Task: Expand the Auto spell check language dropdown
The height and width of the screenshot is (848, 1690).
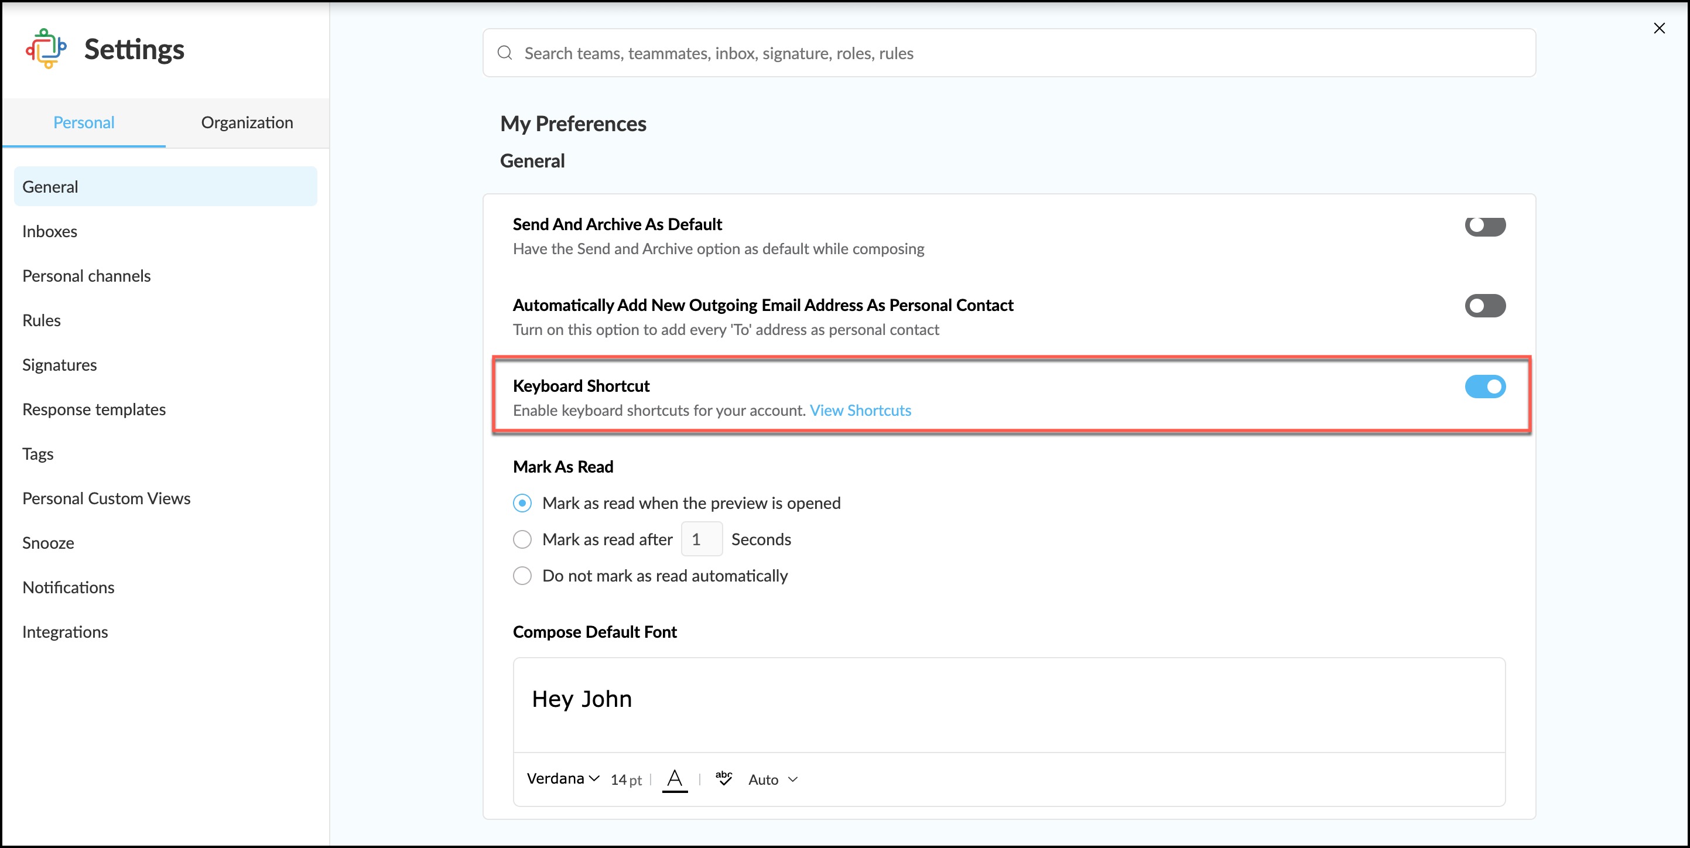Action: (x=773, y=779)
